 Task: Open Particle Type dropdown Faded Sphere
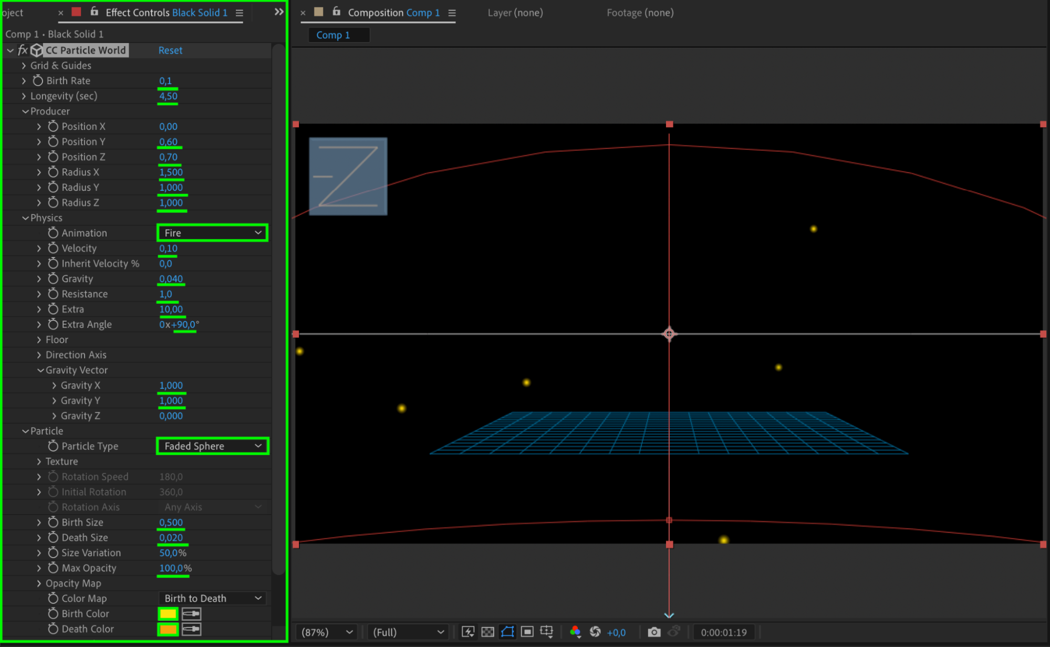point(212,446)
